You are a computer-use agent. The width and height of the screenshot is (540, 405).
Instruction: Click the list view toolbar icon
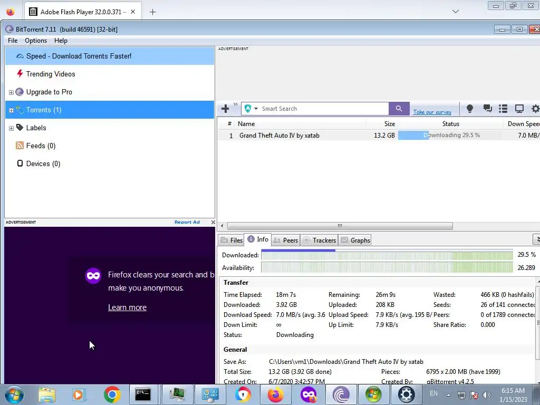pos(503,109)
